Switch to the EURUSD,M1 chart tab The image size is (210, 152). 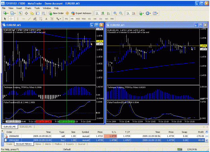26,127
